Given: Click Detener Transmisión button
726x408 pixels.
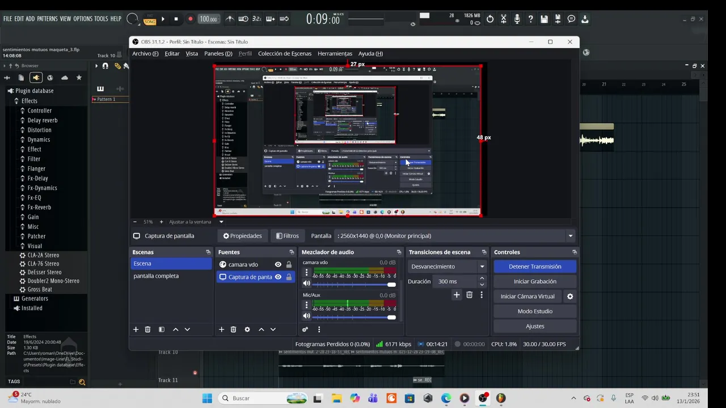Looking at the screenshot, I should pyautogui.click(x=535, y=266).
